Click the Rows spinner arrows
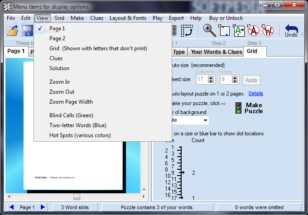Viewport: 308px width, 215px height. click(x=235, y=80)
